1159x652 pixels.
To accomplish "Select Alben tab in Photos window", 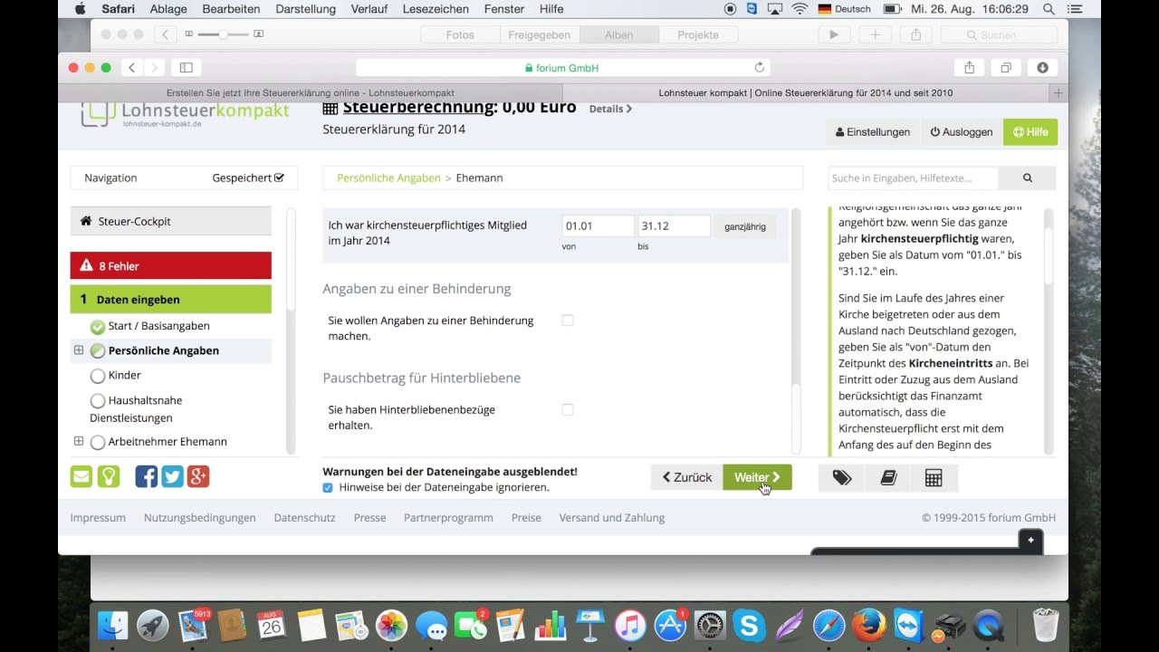I will click(619, 34).
